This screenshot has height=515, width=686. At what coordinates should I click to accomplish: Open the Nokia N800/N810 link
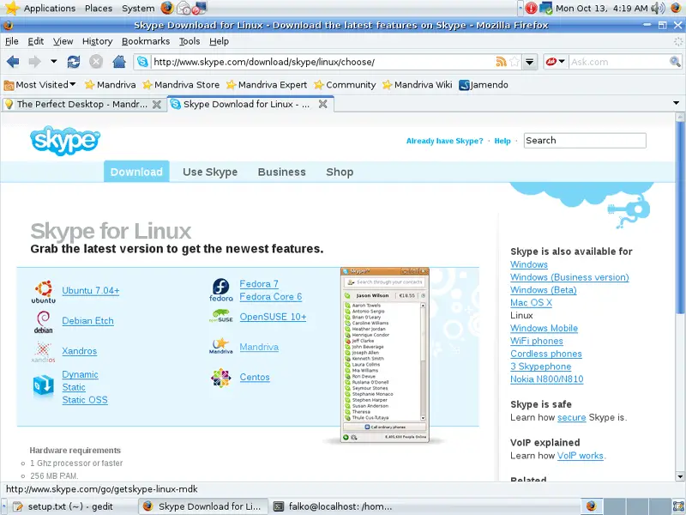(x=547, y=379)
